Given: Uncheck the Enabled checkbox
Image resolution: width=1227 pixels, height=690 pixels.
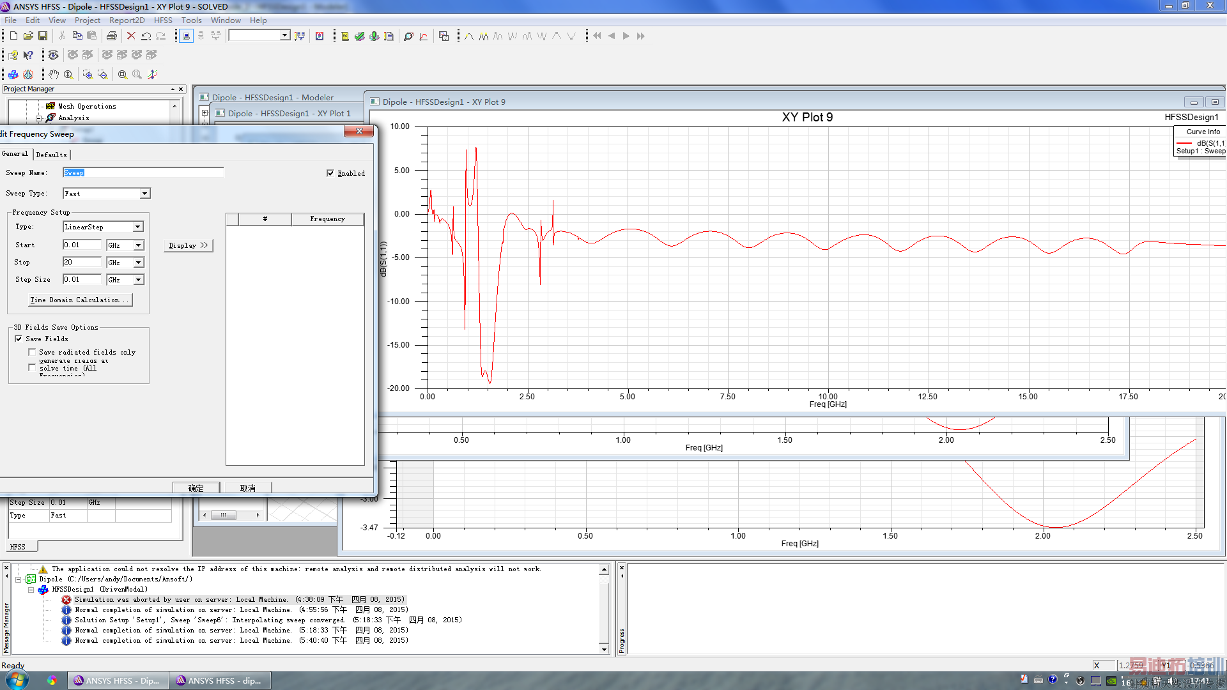Looking at the screenshot, I should (x=330, y=173).
